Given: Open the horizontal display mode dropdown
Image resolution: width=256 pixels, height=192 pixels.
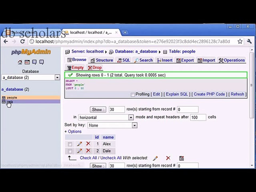Looking at the screenshot, I should click(x=131, y=117).
